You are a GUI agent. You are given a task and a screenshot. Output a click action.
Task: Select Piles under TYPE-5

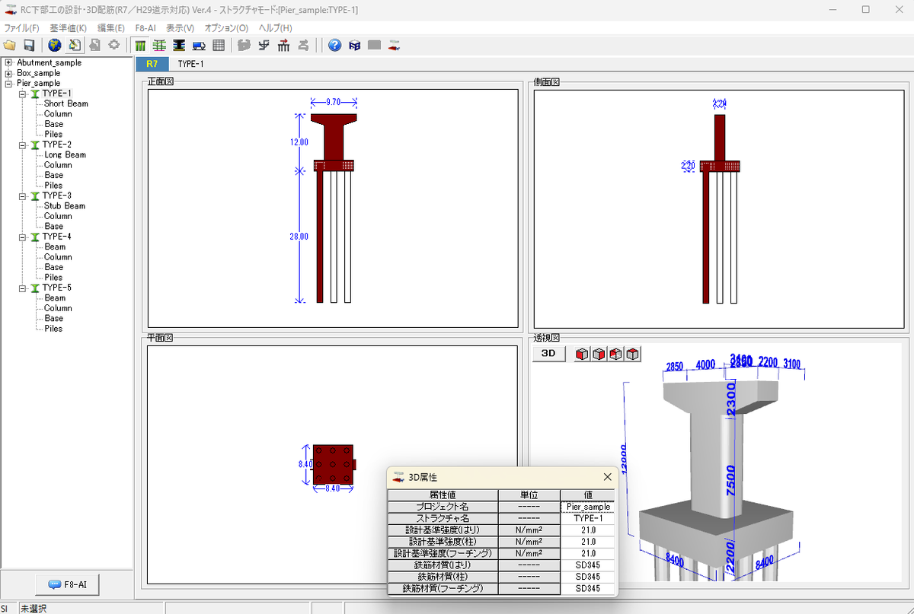point(53,329)
